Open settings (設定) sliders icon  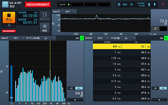(x=45, y=27)
